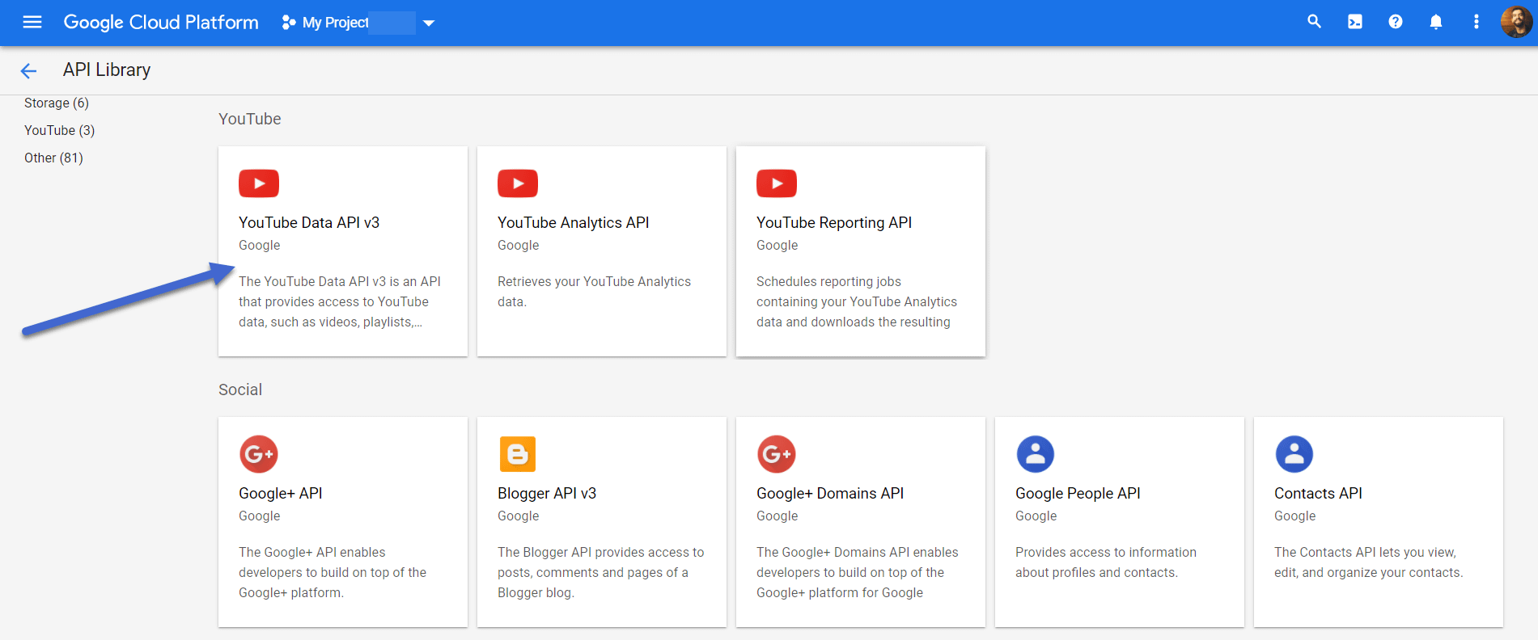Select the YouTube (3) category
Viewport: 1538px width, 640px height.
click(59, 130)
